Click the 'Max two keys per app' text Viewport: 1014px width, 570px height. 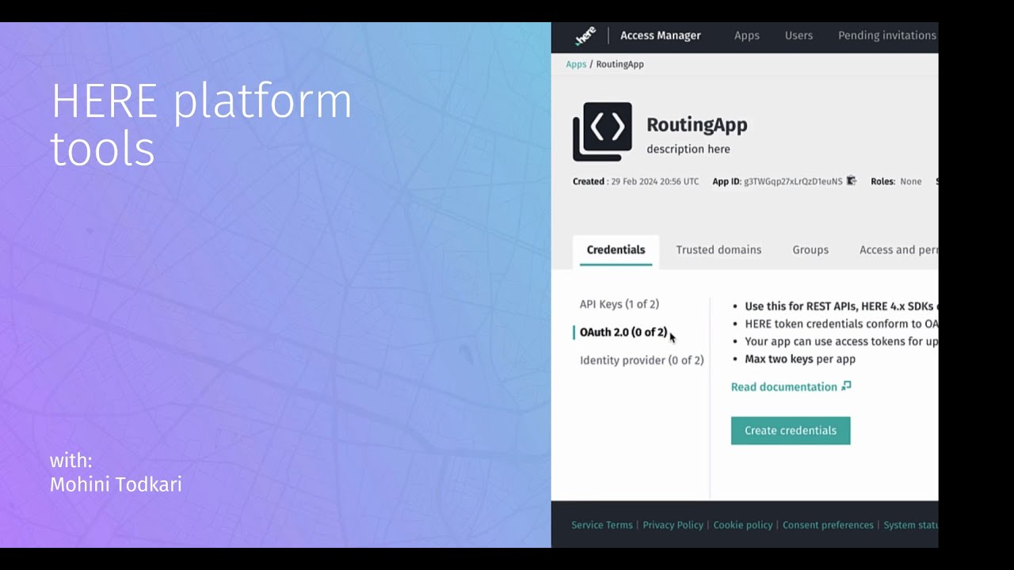(800, 359)
